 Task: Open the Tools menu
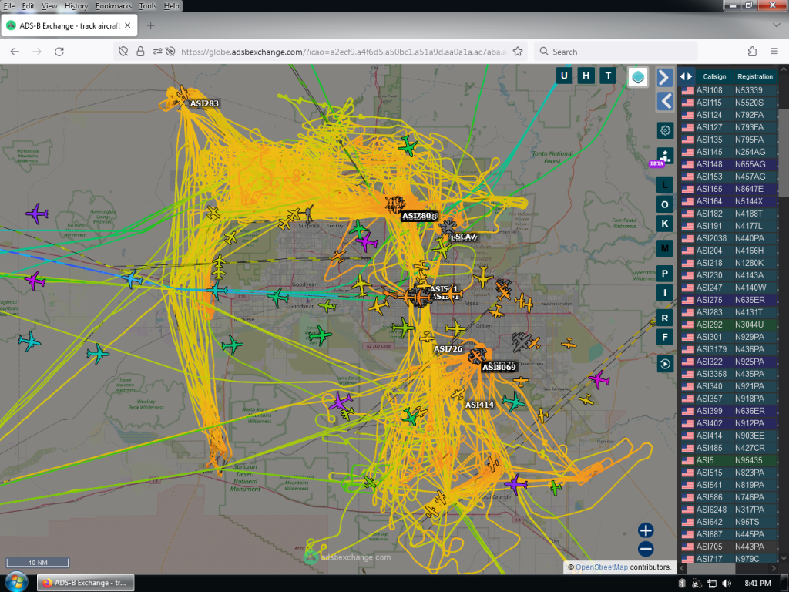pos(147,6)
